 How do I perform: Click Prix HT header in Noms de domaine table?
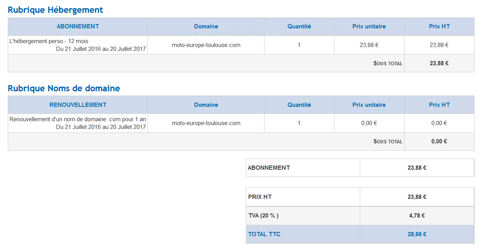click(439, 105)
